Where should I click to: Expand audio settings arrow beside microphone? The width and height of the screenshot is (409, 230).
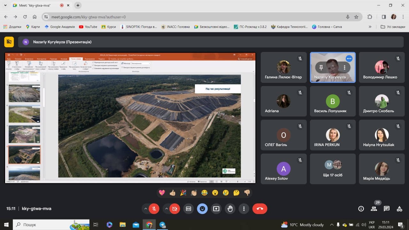[x=146, y=209]
